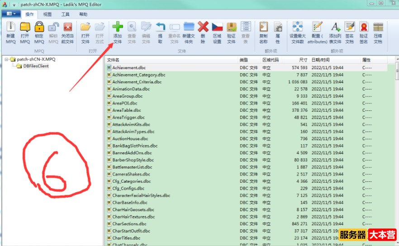
Task: Click the 验证文件 (Verify file) icon
Action: click(x=232, y=27)
